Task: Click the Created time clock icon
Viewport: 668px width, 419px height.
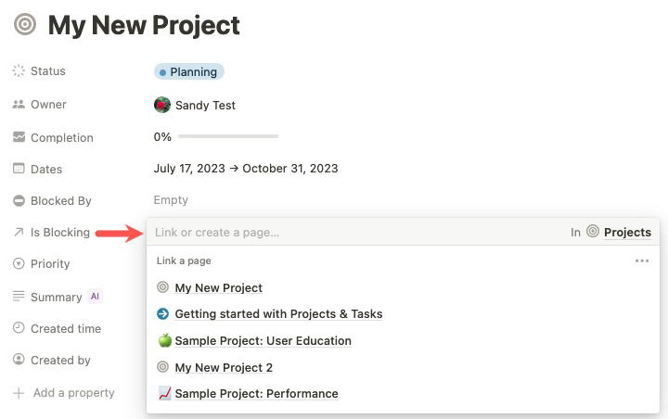Action: [x=19, y=328]
